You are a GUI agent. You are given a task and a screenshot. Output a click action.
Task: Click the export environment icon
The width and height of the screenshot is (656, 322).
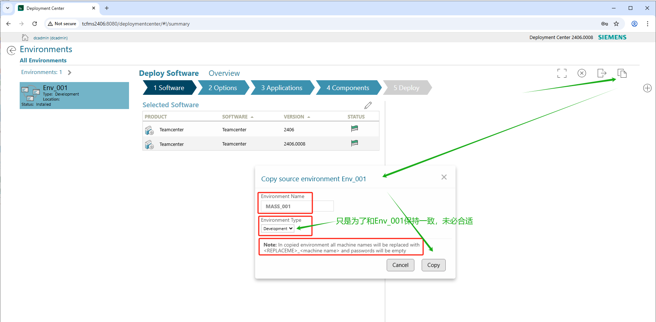click(x=602, y=73)
